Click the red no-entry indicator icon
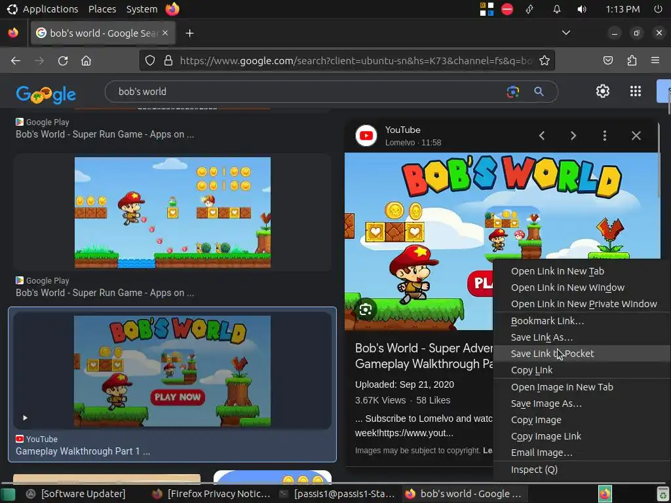The image size is (671, 503). [x=507, y=9]
